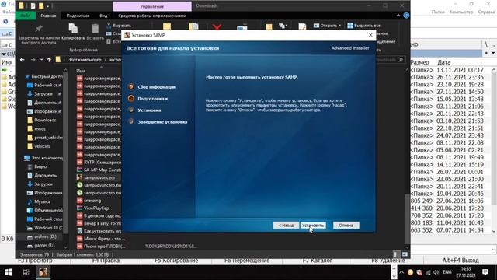Select Этот компьютер in the navigation pane

tap(43, 158)
